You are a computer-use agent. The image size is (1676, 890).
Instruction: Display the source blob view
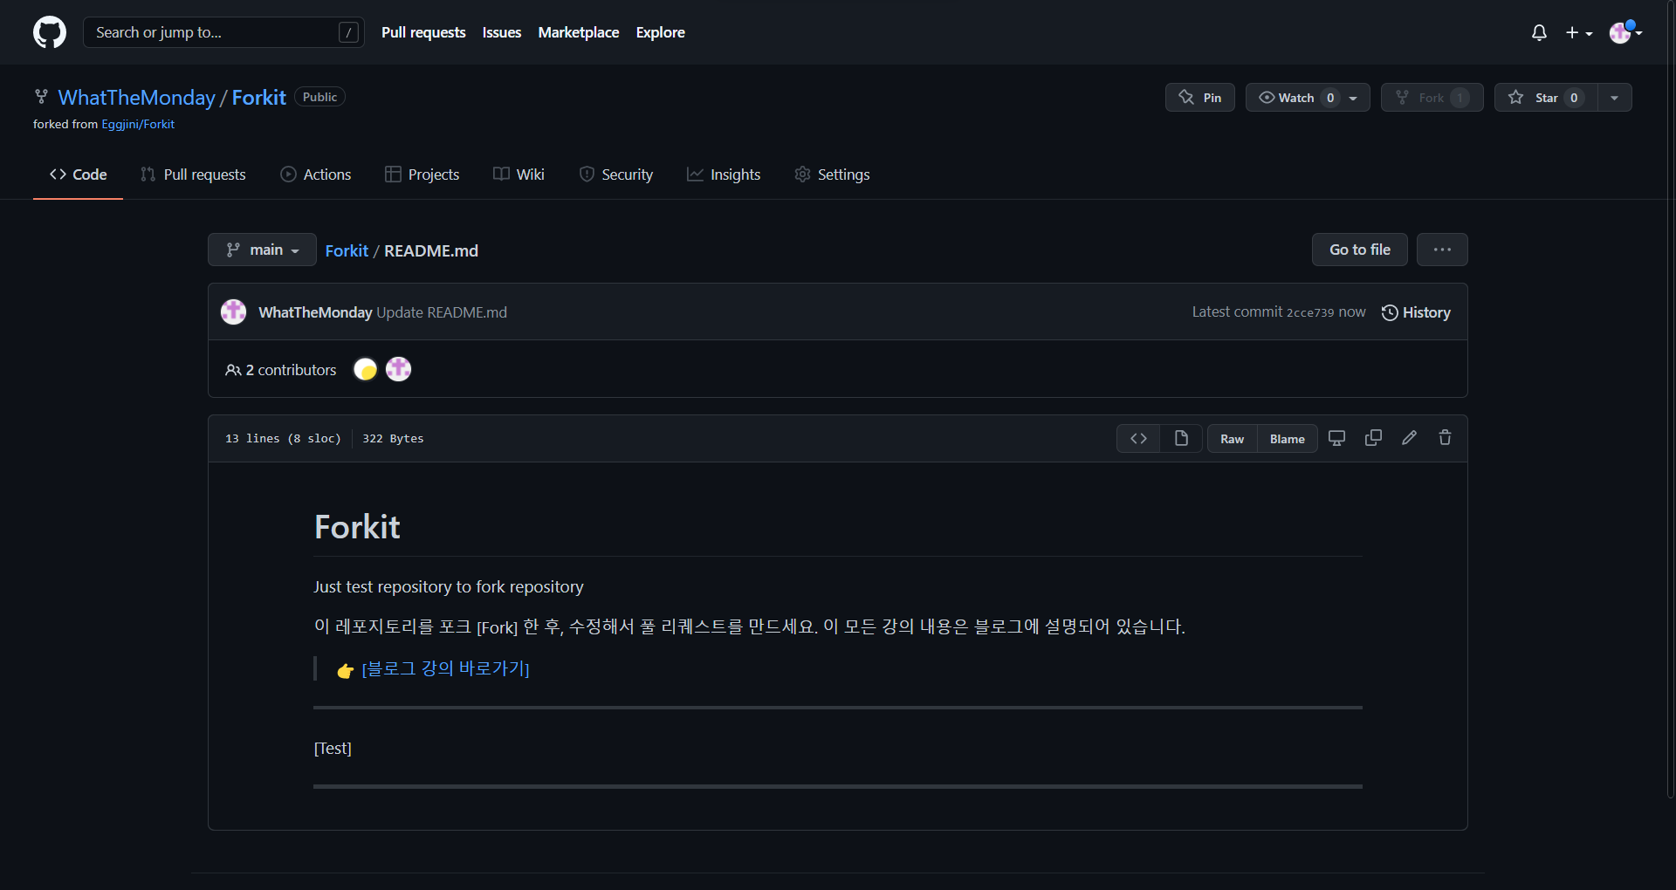[x=1138, y=438]
